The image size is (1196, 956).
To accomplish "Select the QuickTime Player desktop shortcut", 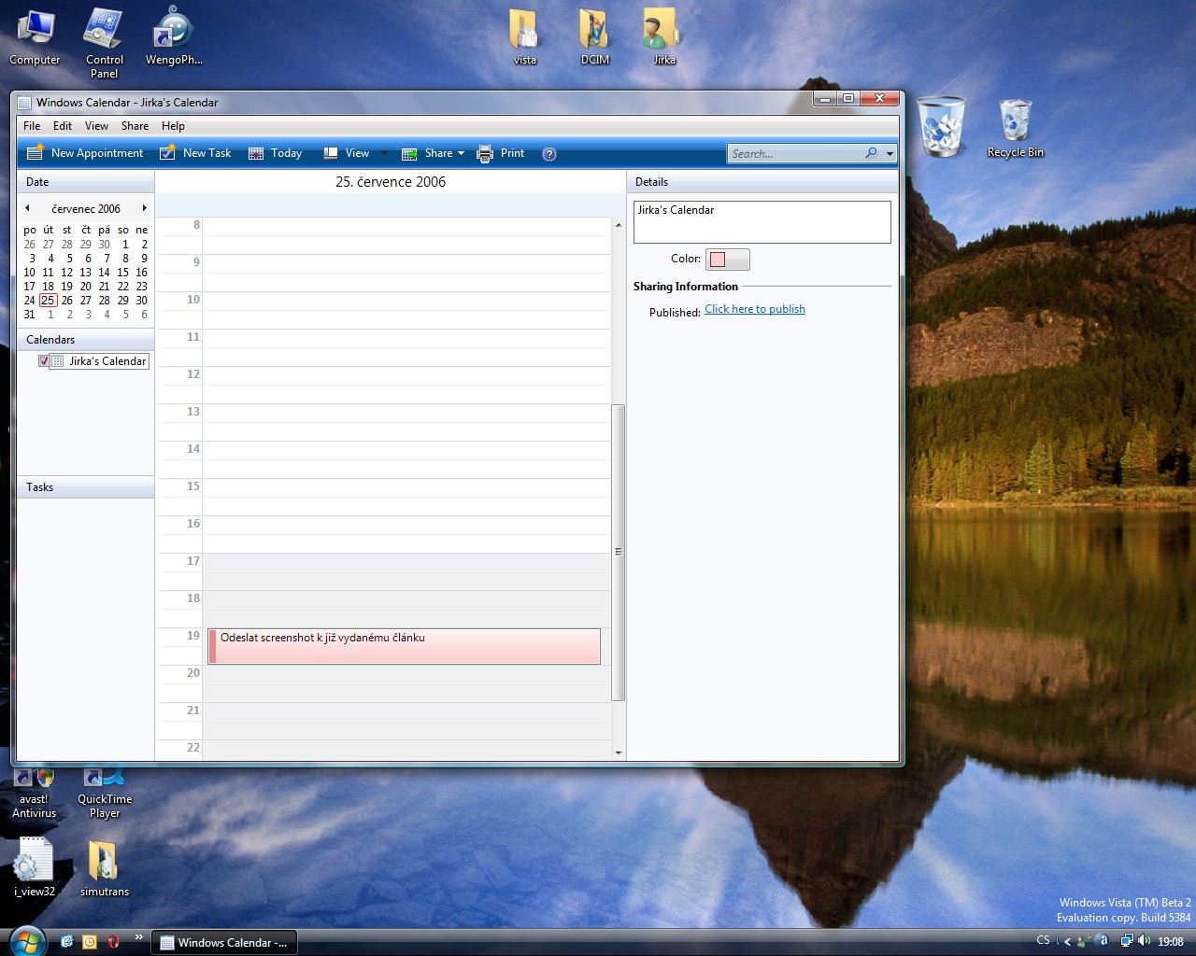I will [x=105, y=794].
